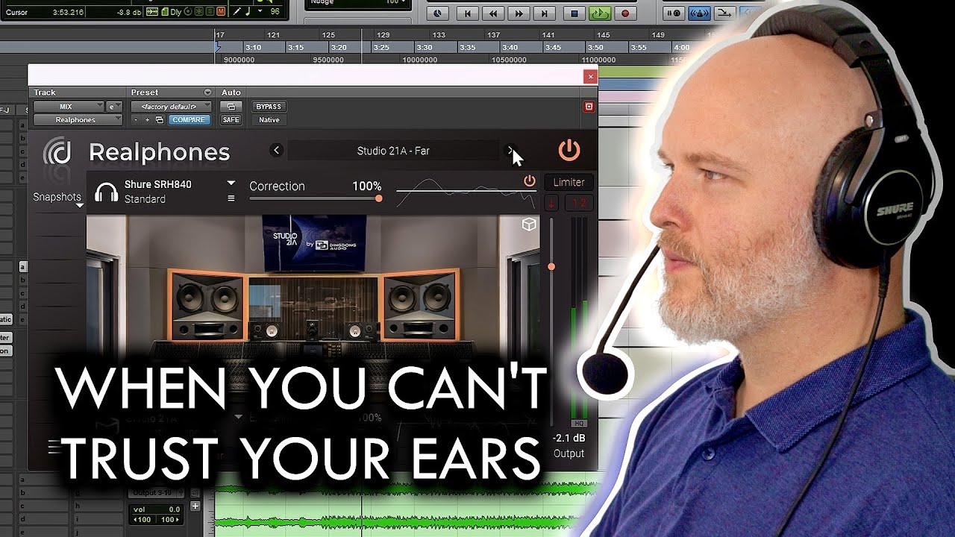Screen dimensions: 955x537
Task: Click the previous preset minus button
Action: click(x=136, y=119)
